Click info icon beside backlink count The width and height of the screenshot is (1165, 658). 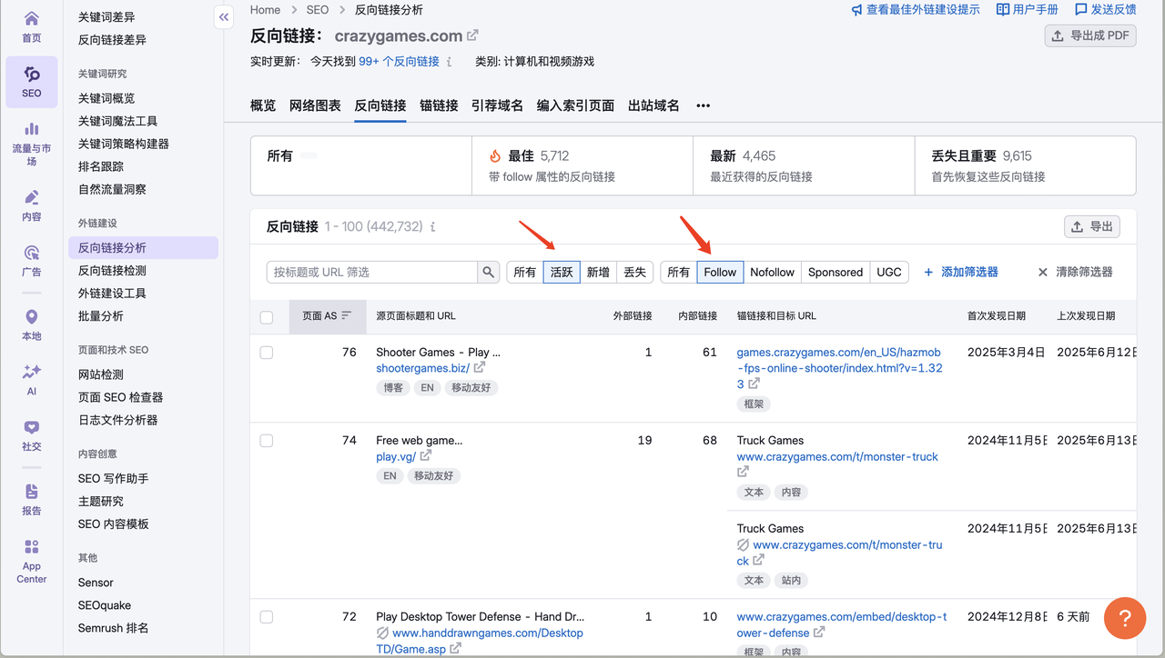click(x=432, y=226)
